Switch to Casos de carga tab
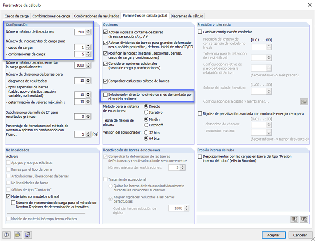Image resolution: width=315 pixels, height=241 pixels. tap(17, 16)
